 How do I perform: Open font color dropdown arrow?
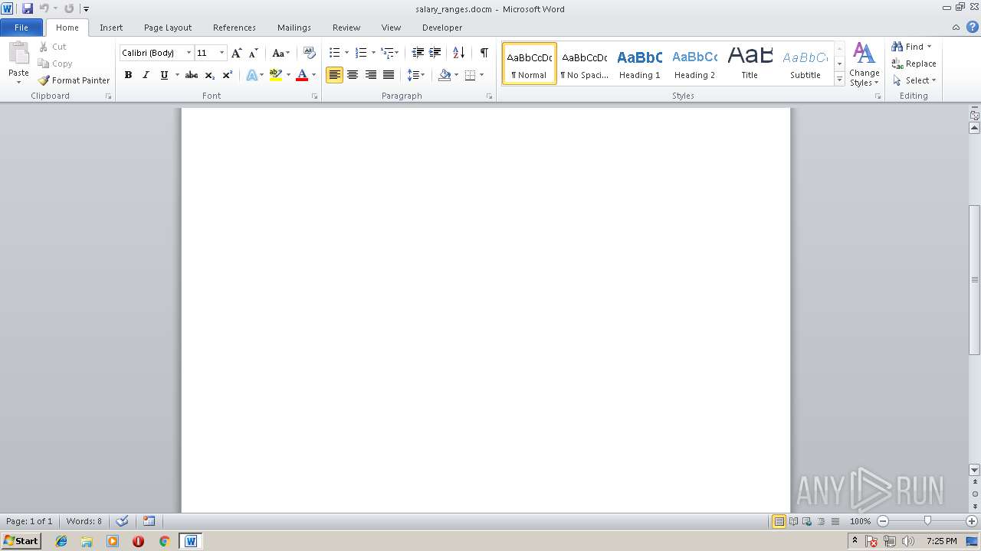(x=313, y=75)
